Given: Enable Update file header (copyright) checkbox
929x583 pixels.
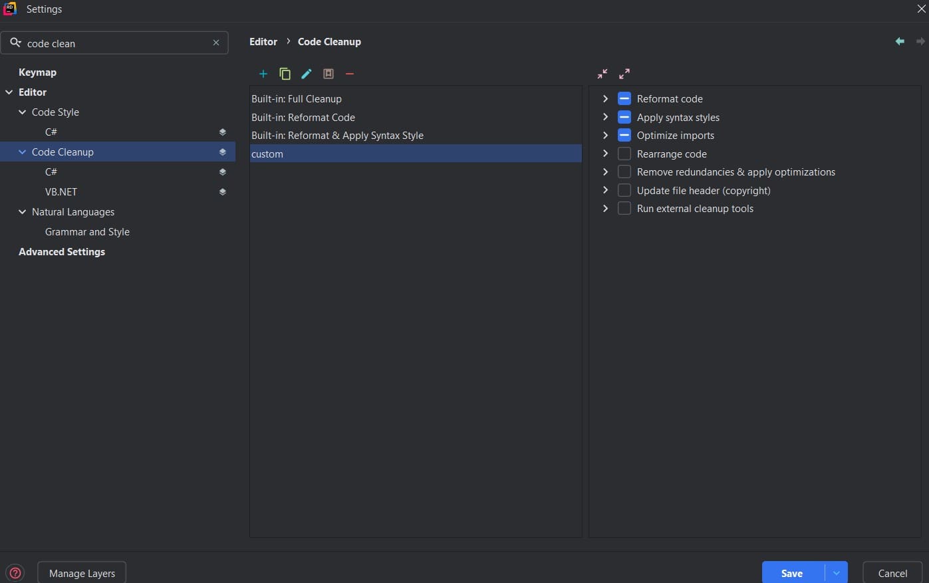Looking at the screenshot, I should pyautogui.click(x=624, y=190).
